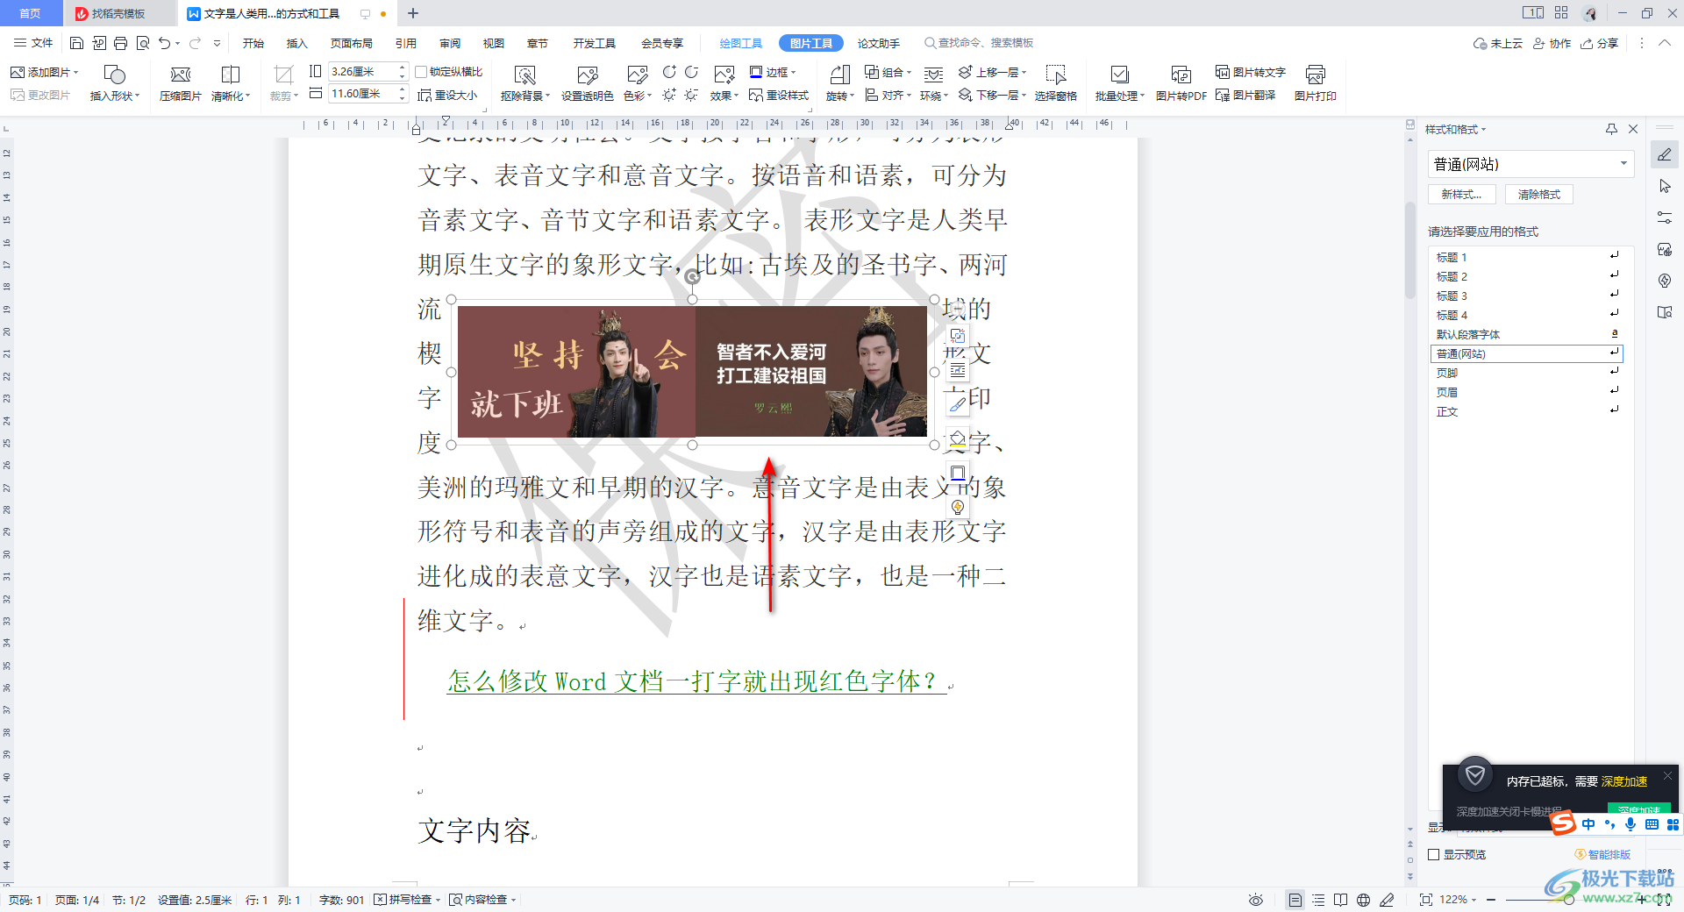Click the Undo arrow icon
1684x912 pixels.
point(164,43)
